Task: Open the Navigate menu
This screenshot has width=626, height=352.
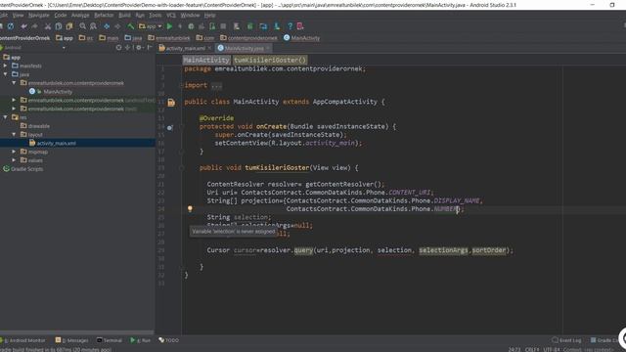Action: 39,16
